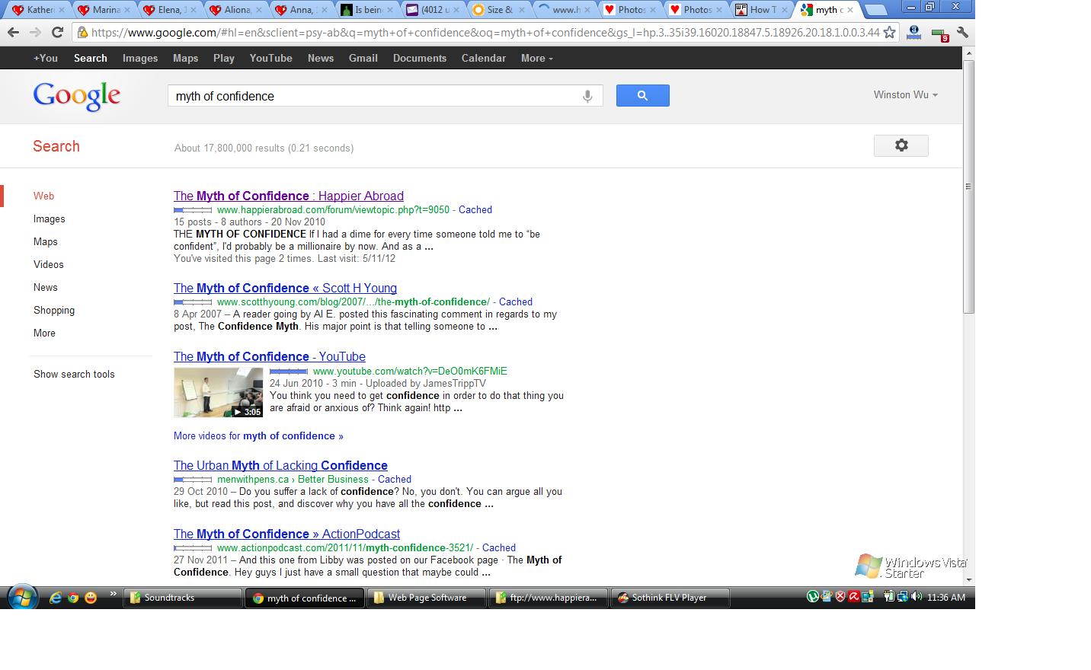1091x670 pixels.
Task: Click the address bar URL
Action: (485, 33)
